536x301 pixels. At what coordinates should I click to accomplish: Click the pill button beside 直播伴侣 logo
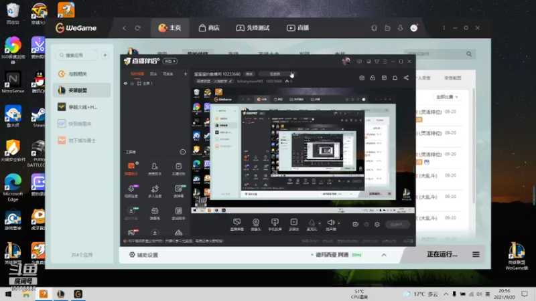170,61
